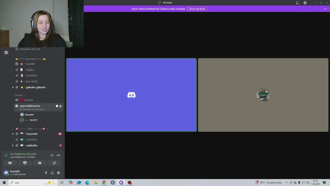Viewport: 330px width, 186px height.
Task: Open chat icon of 'yayın bekleme ke'
Action: point(57,106)
